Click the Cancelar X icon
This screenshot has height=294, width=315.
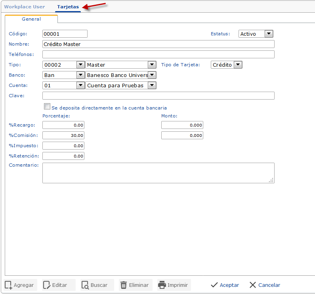(253, 285)
